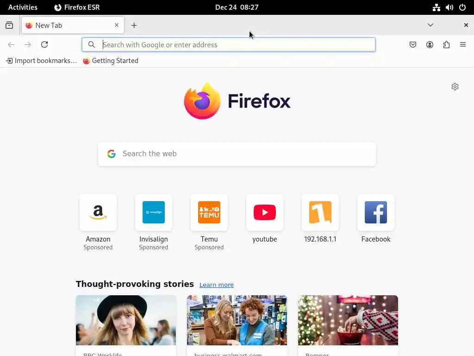Select the New Tab tab
Screen dimensions: 474x356
73,25
